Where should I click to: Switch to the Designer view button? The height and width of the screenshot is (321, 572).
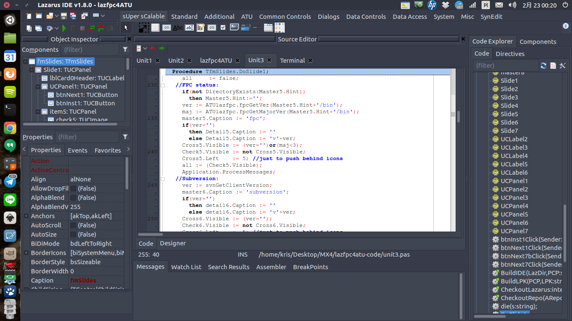[173, 243]
